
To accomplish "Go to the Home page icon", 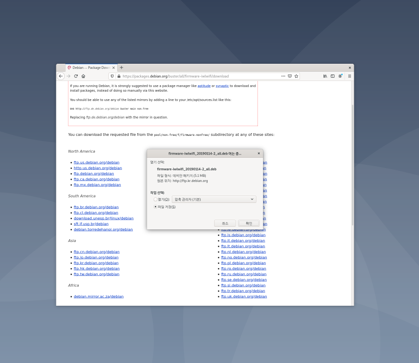I will coord(83,76).
